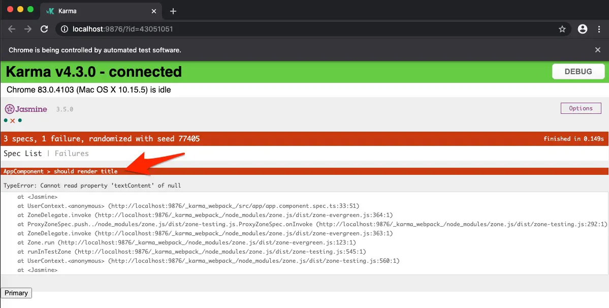
Task: Dismiss the automated test software infobar
Action: coord(598,50)
